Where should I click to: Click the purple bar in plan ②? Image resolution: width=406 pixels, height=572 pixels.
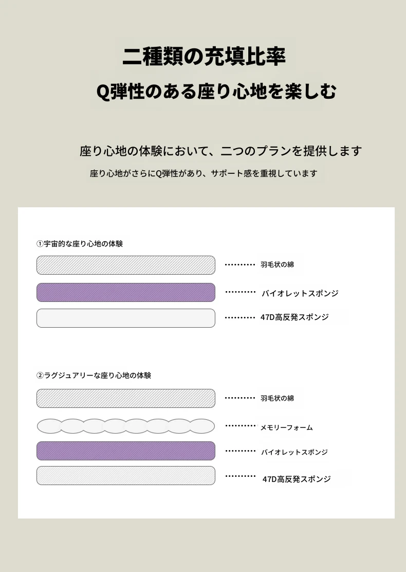tap(126, 451)
